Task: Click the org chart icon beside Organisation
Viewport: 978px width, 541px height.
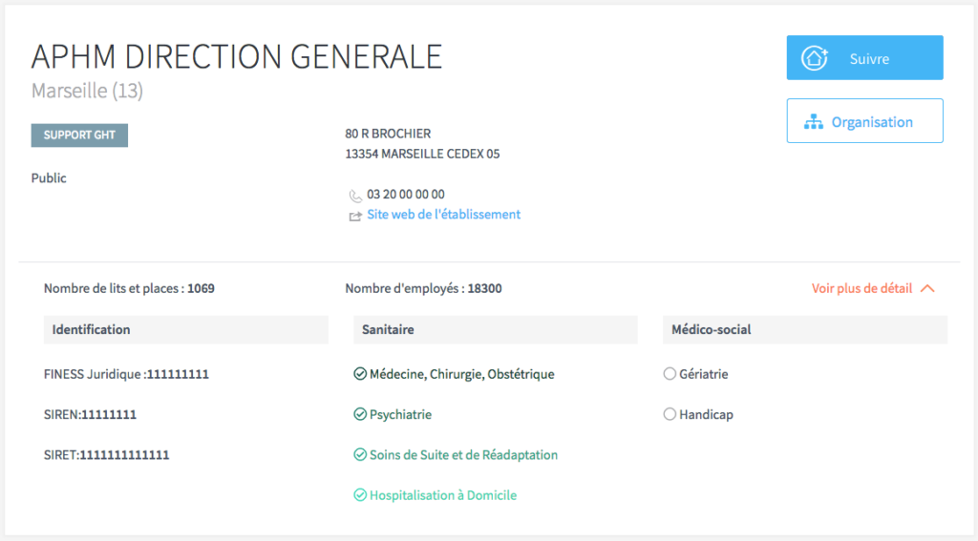Action: pos(814,122)
